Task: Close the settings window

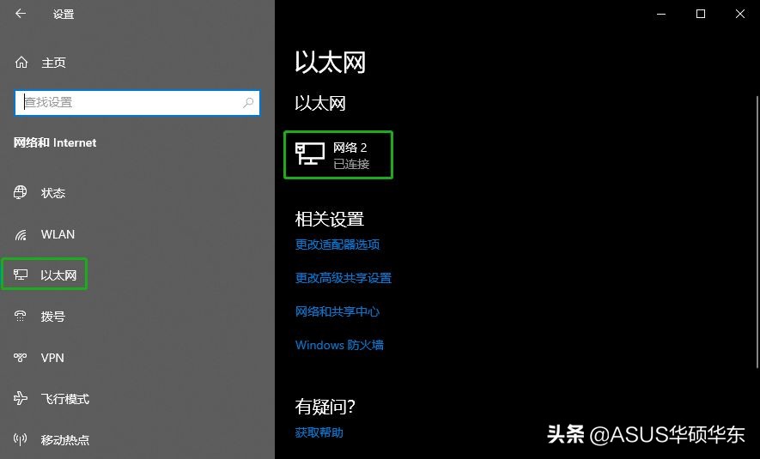Action: pyautogui.click(x=740, y=14)
